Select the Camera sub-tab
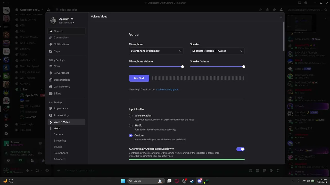The width and height of the screenshot is (330, 185). pyautogui.click(x=58, y=134)
